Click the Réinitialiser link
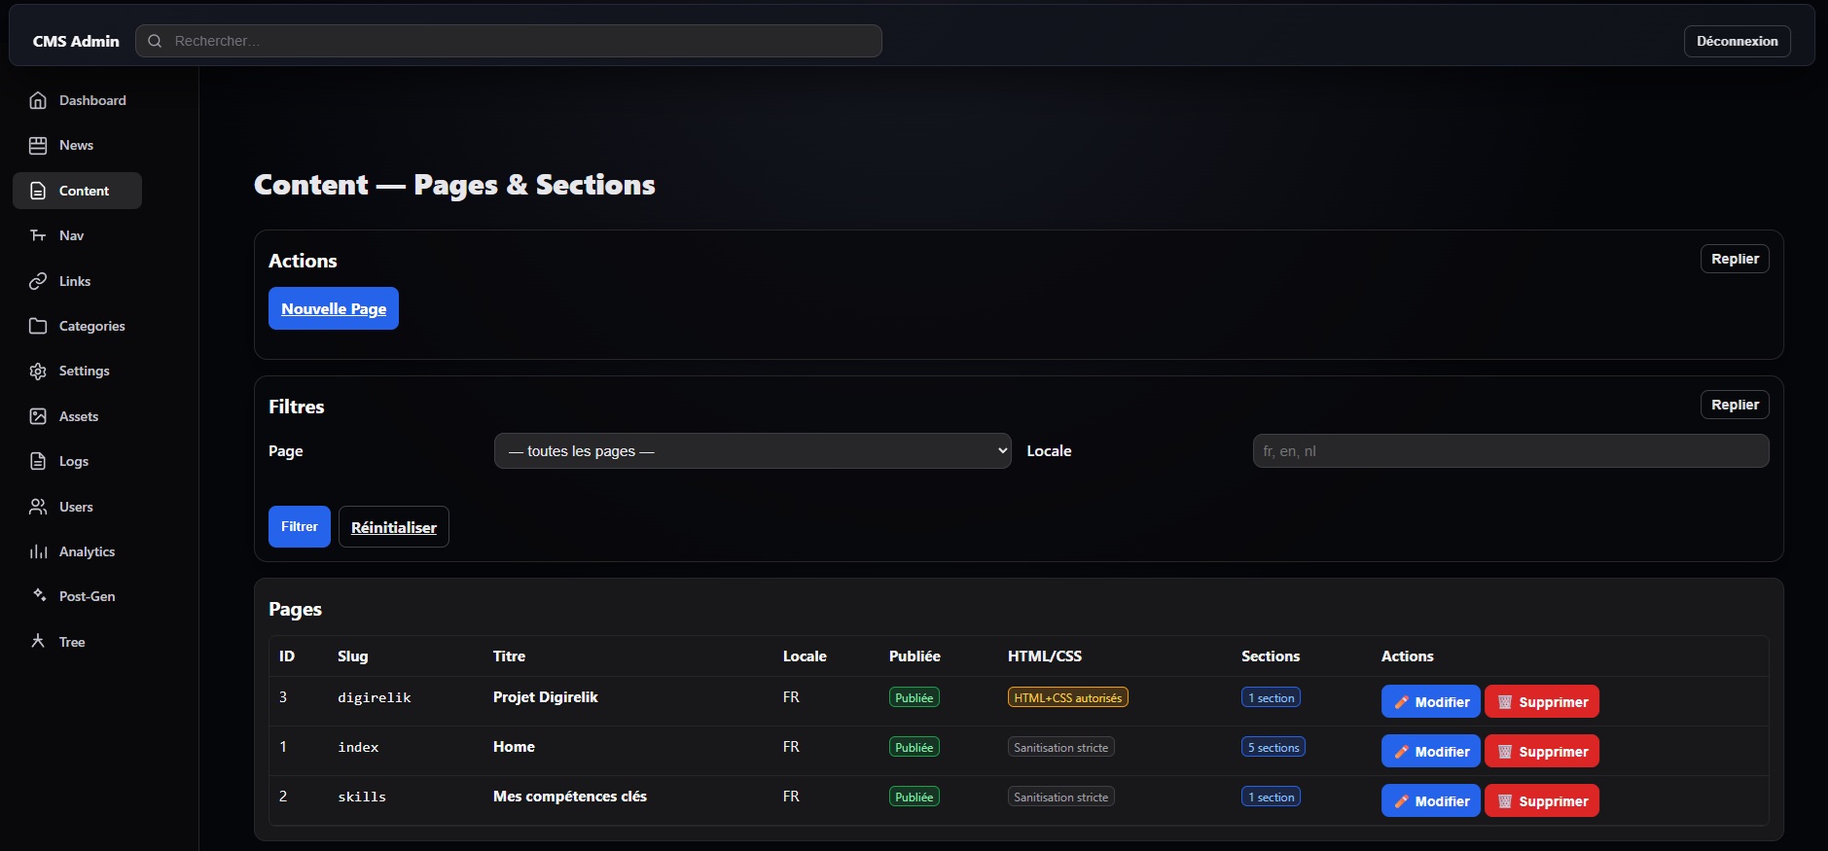This screenshot has height=851, width=1828. (x=393, y=527)
